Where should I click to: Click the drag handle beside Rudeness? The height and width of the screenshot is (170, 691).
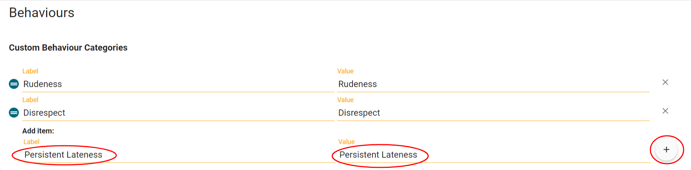pos(14,84)
